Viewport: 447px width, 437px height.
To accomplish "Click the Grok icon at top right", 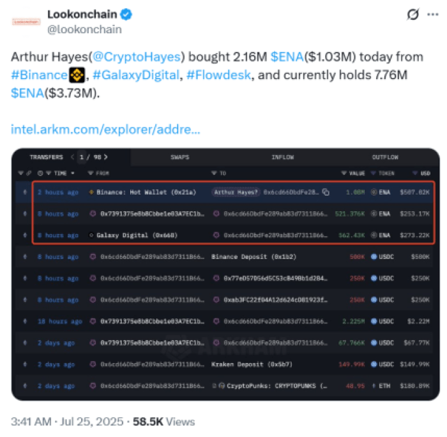I will [413, 15].
